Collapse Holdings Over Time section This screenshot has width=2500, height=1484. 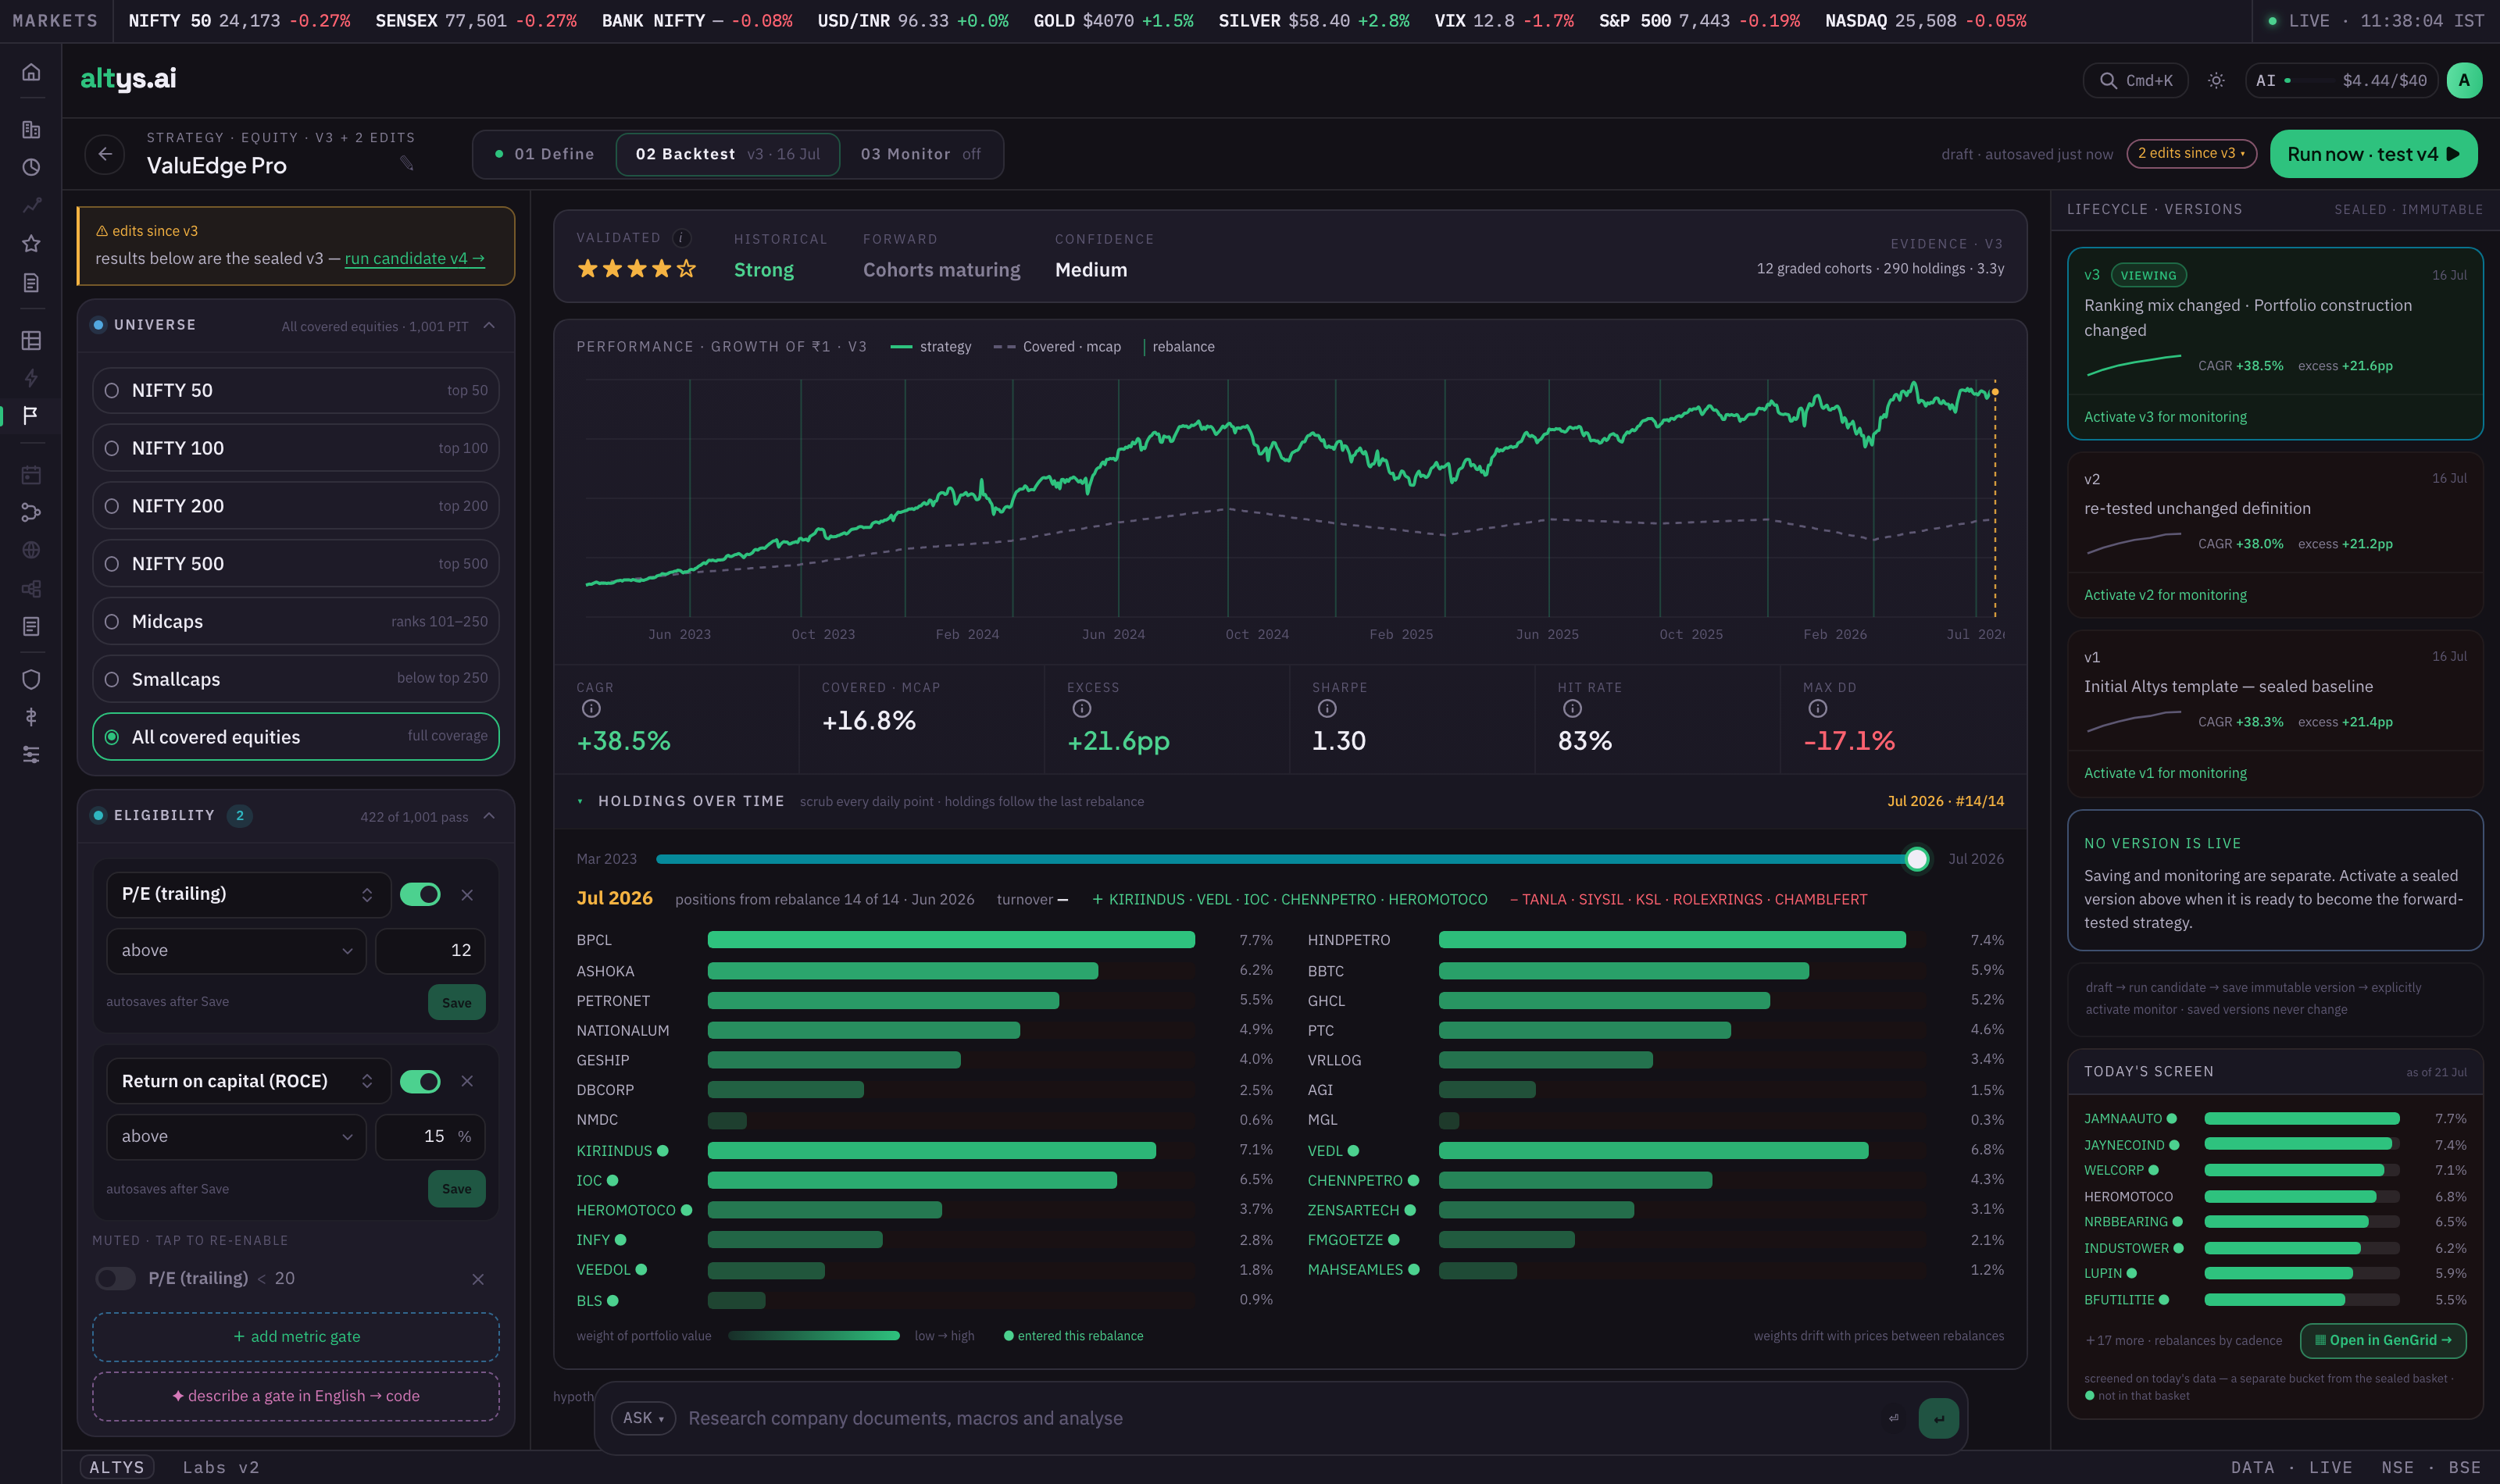pos(580,802)
